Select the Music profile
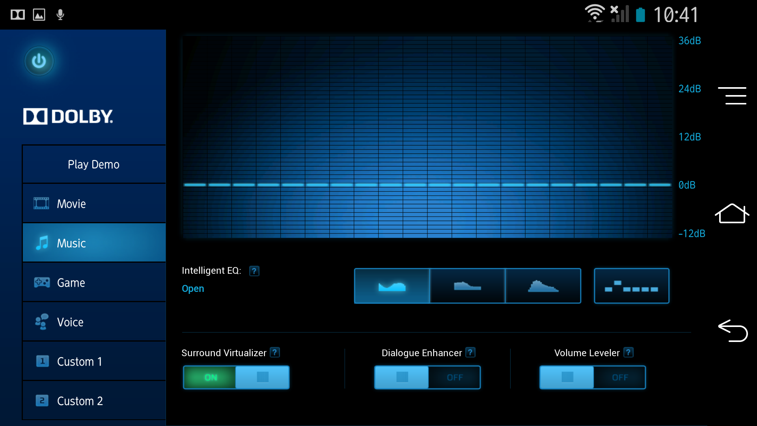The width and height of the screenshot is (757, 426). (x=94, y=243)
